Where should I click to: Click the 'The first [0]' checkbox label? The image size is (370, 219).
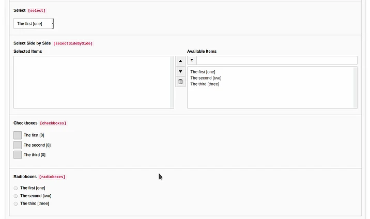tap(34, 135)
